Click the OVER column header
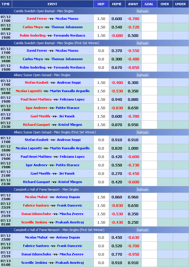 click(165, 4)
